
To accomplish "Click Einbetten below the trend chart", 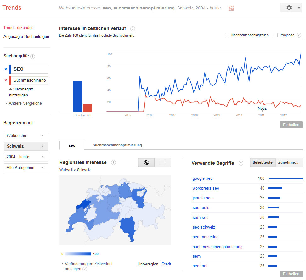I will (291, 125).
